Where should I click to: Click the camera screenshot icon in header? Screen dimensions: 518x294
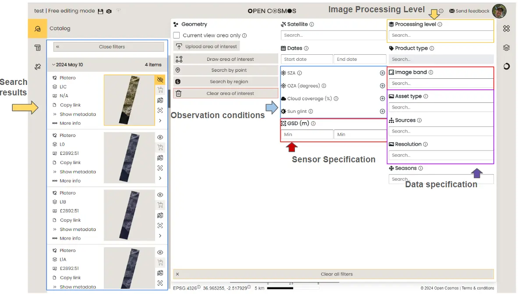point(109,11)
